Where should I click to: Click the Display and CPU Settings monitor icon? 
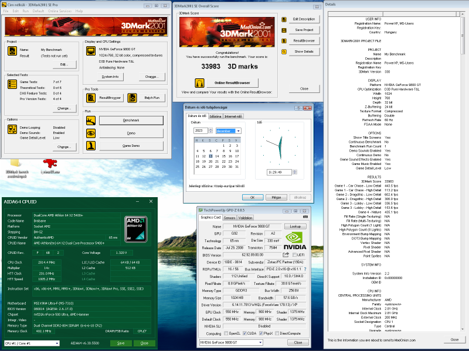tap(91, 51)
